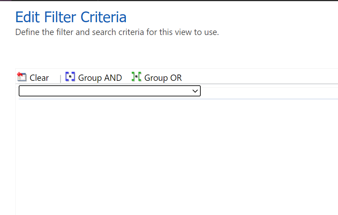Expand the field chevron arrow
This screenshot has height=215, width=338.
[195, 91]
